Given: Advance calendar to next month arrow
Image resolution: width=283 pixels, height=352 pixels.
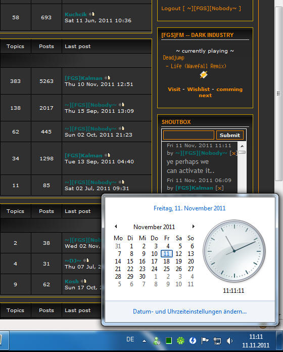Looking at the screenshot, I should tap(194, 226).
